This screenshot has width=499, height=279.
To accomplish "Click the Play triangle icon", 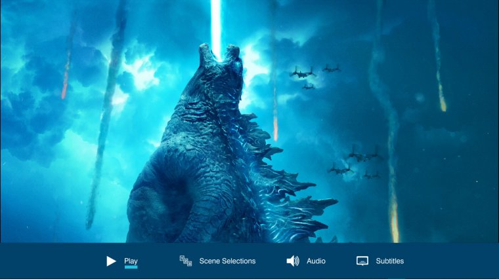I will pyautogui.click(x=111, y=261).
